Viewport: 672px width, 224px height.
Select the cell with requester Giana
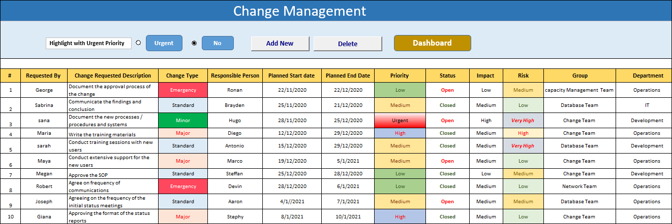pyautogui.click(x=44, y=217)
